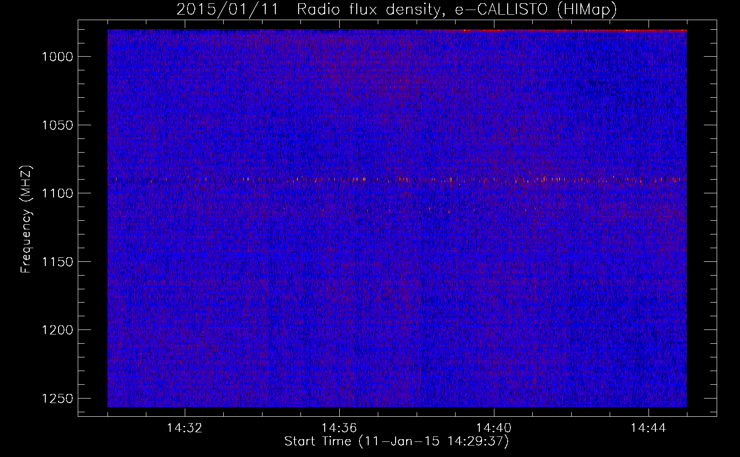Click the 14:32 time tick label
Screen dimensions: 740x457
[x=185, y=428]
